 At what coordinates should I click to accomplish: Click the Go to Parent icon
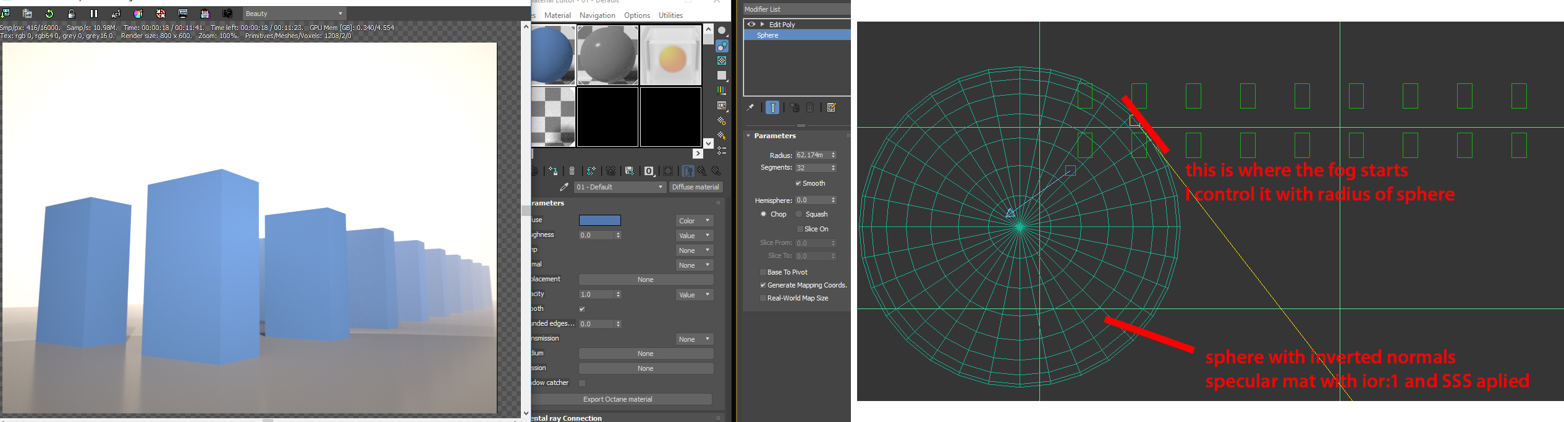(x=702, y=171)
